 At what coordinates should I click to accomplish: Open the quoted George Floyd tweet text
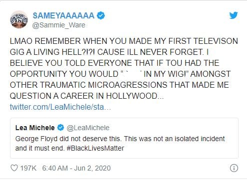120,143
